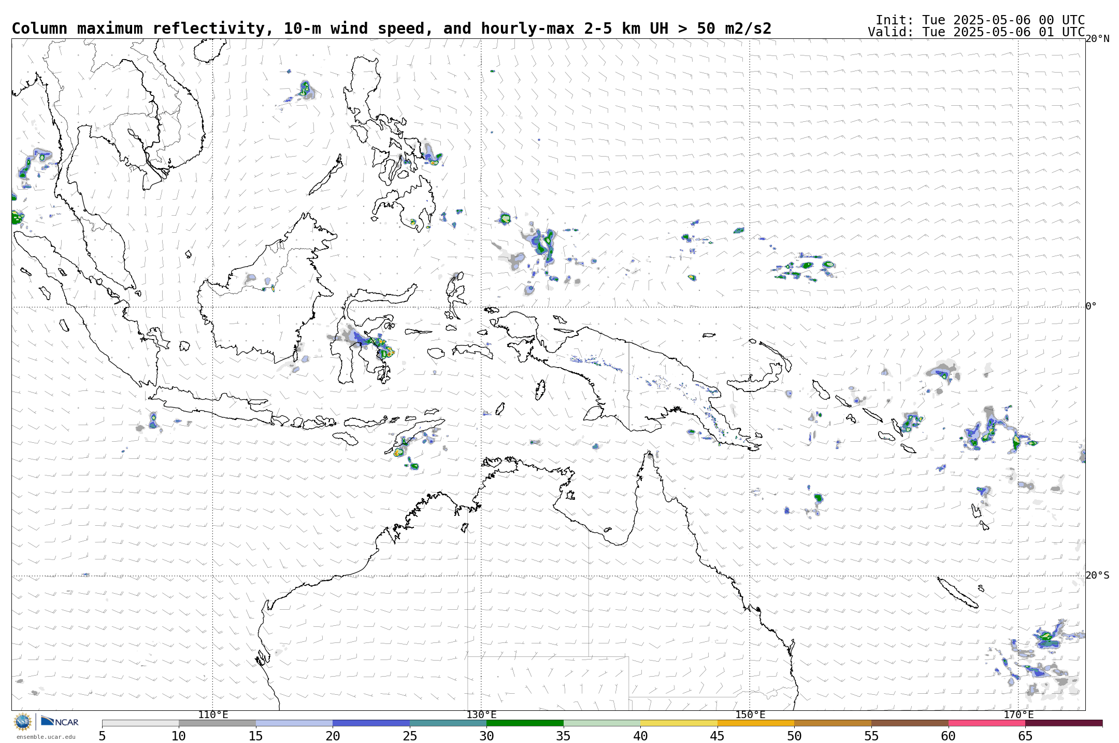Click the 25-30 teal colorbar segment
Image resolution: width=1119 pixels, height=743 pixels.
pyautogui.click(x=448, y=723)
